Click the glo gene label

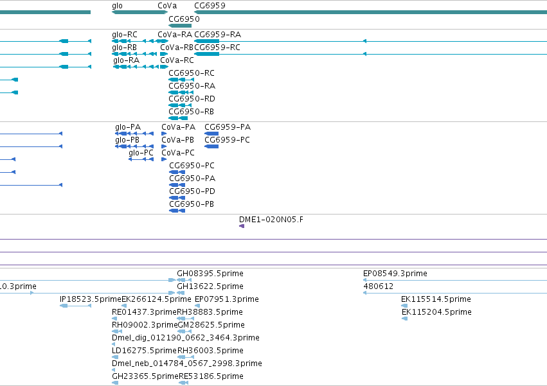[117, 6]
